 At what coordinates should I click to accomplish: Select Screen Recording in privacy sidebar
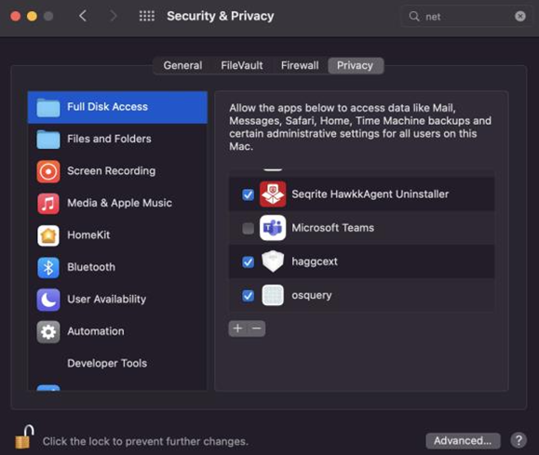[x=117, y=171]
